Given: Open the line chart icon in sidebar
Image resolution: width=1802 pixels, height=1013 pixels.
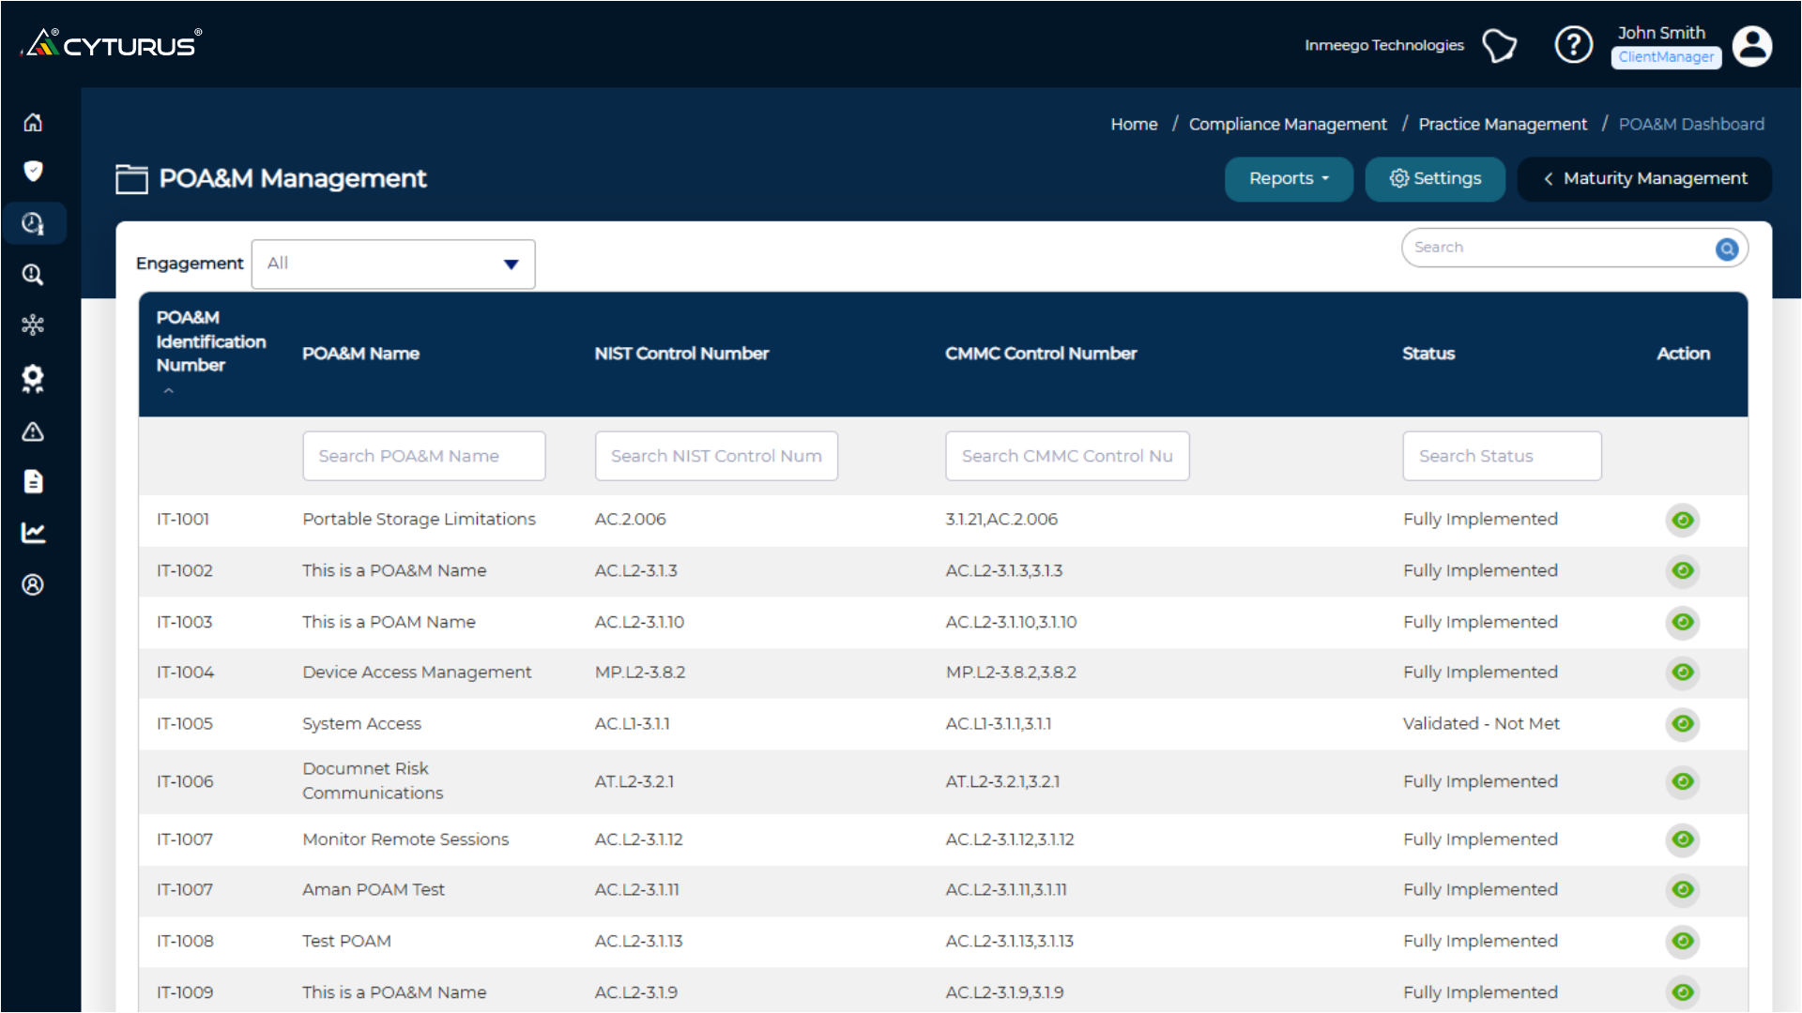Looking at the screenshot, I should (33, 533).
